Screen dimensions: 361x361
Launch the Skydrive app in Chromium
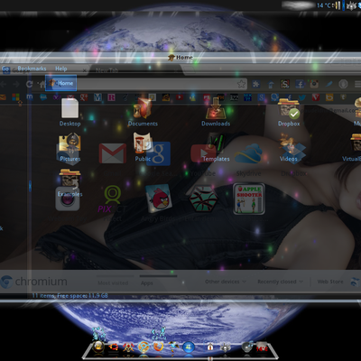tap(248, 153)
